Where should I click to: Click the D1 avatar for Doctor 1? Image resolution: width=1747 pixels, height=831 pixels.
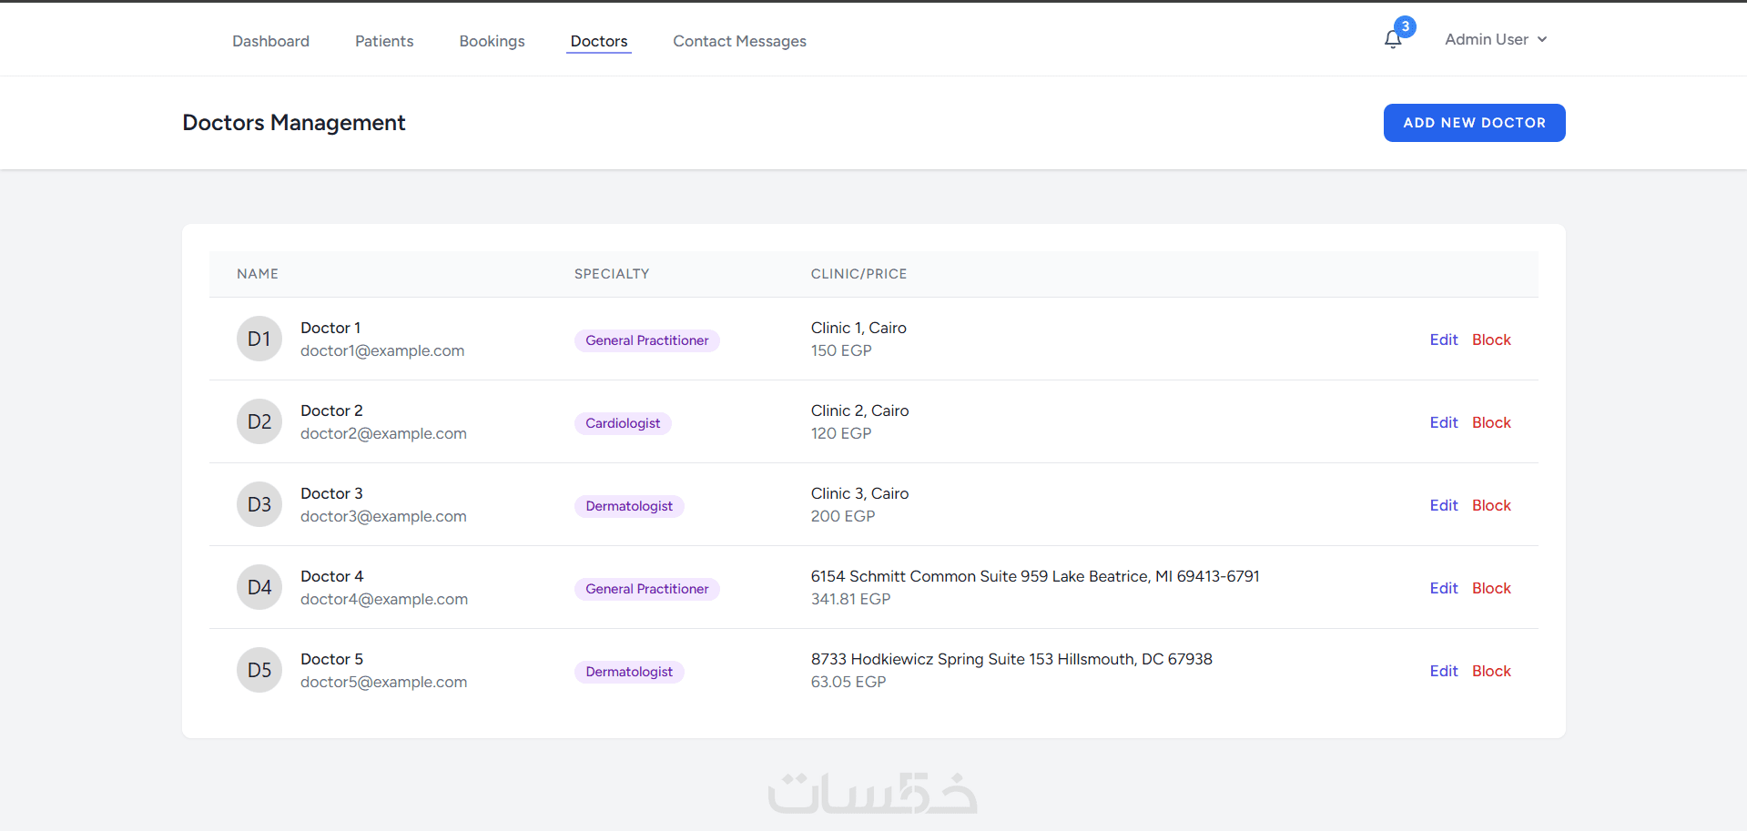click(x=259, y=339)
